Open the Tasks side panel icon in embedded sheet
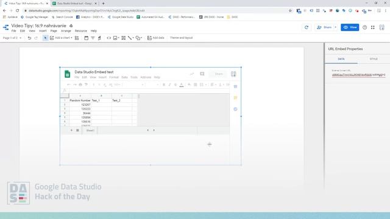Viewport: 390px width, 219px height. 235,109
